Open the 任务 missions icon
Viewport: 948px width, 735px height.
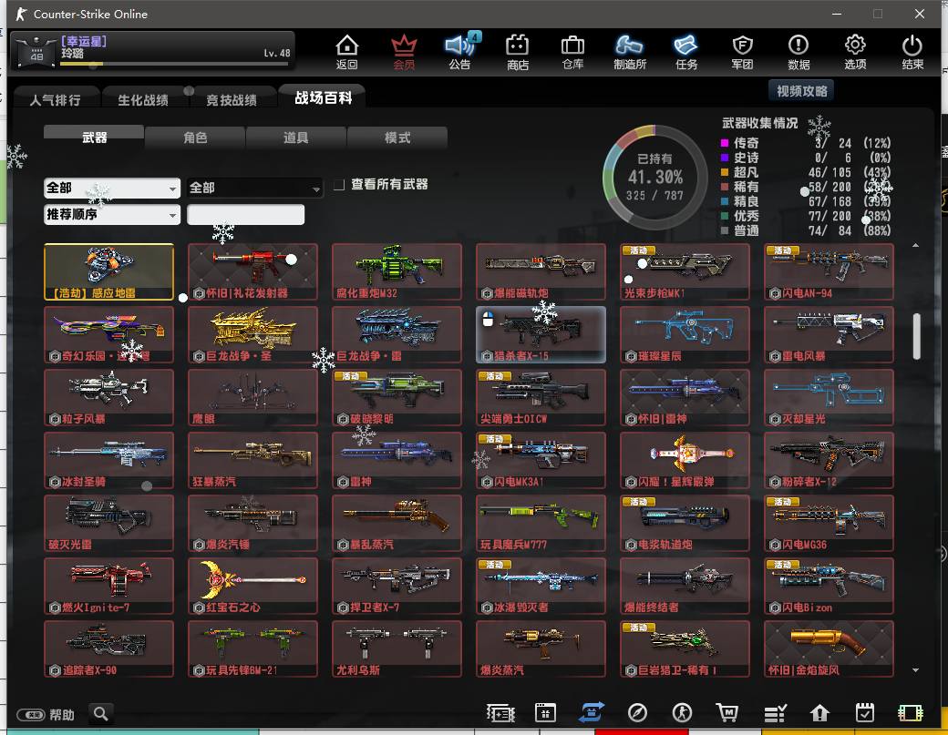(x=686, y=52)
